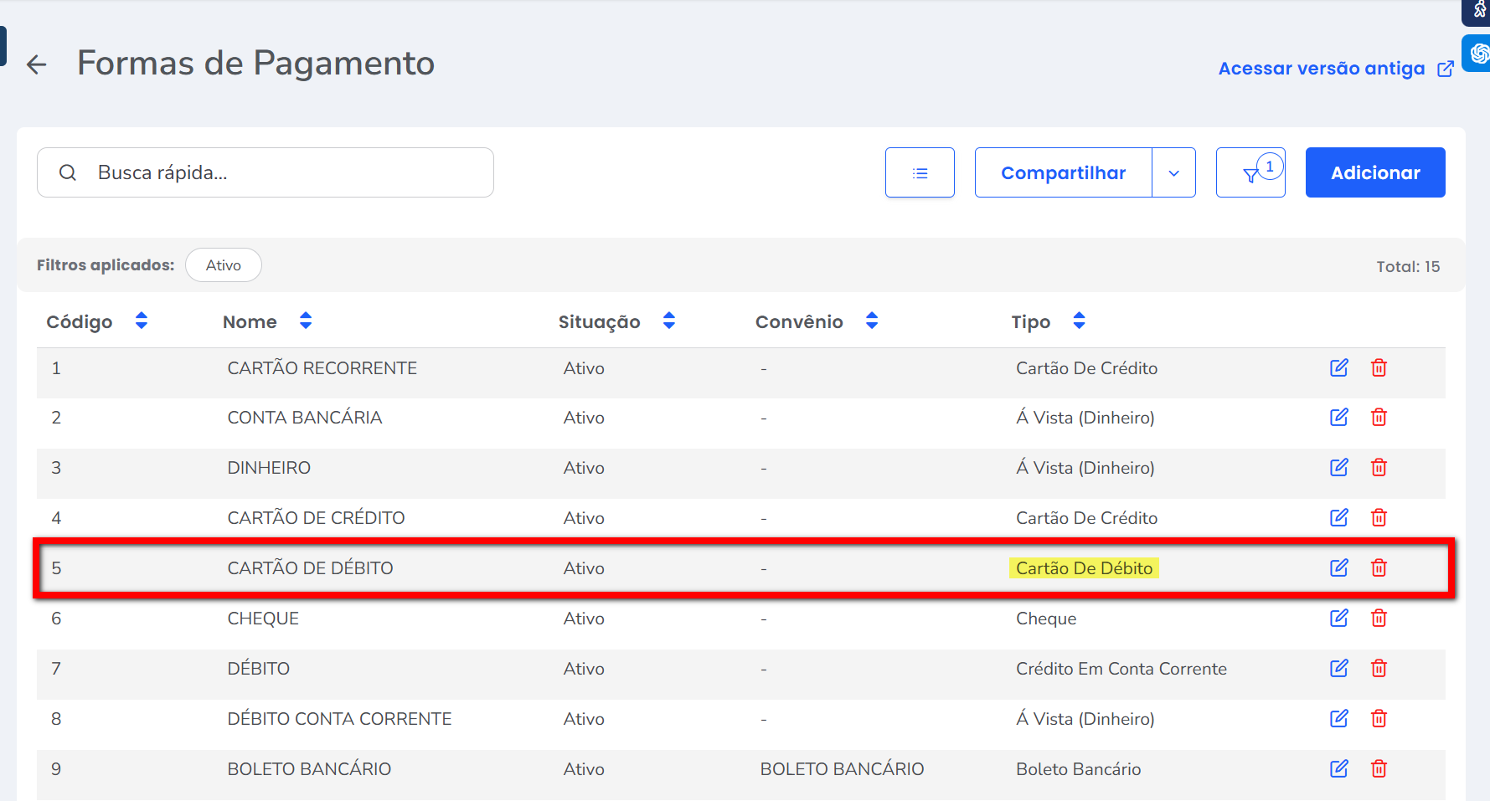Edit the CARTÃO DE DÉBITO row
The width and height of the screenshot is (1490, 801).
pos(1338,567)
